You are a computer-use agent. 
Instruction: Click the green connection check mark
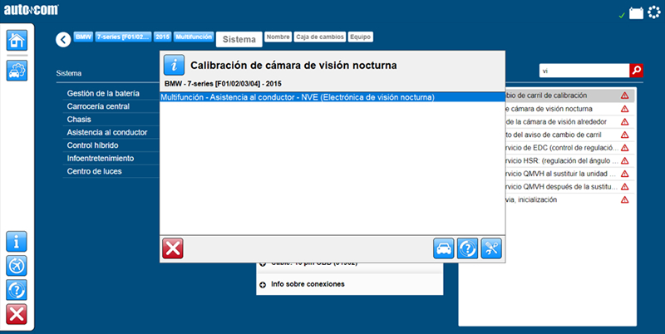point(622,15)
